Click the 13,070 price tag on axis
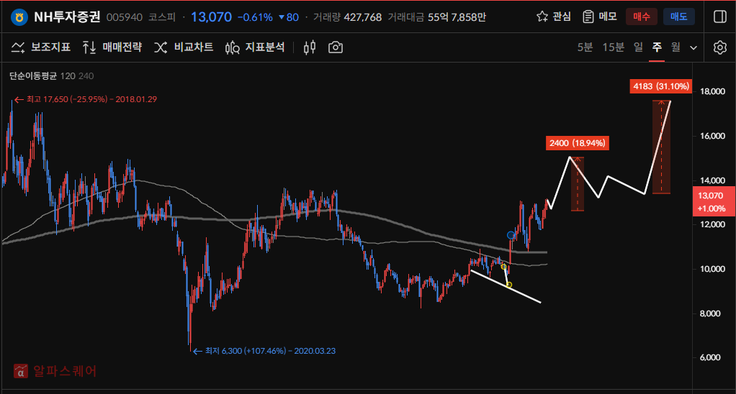 [714, 201]
